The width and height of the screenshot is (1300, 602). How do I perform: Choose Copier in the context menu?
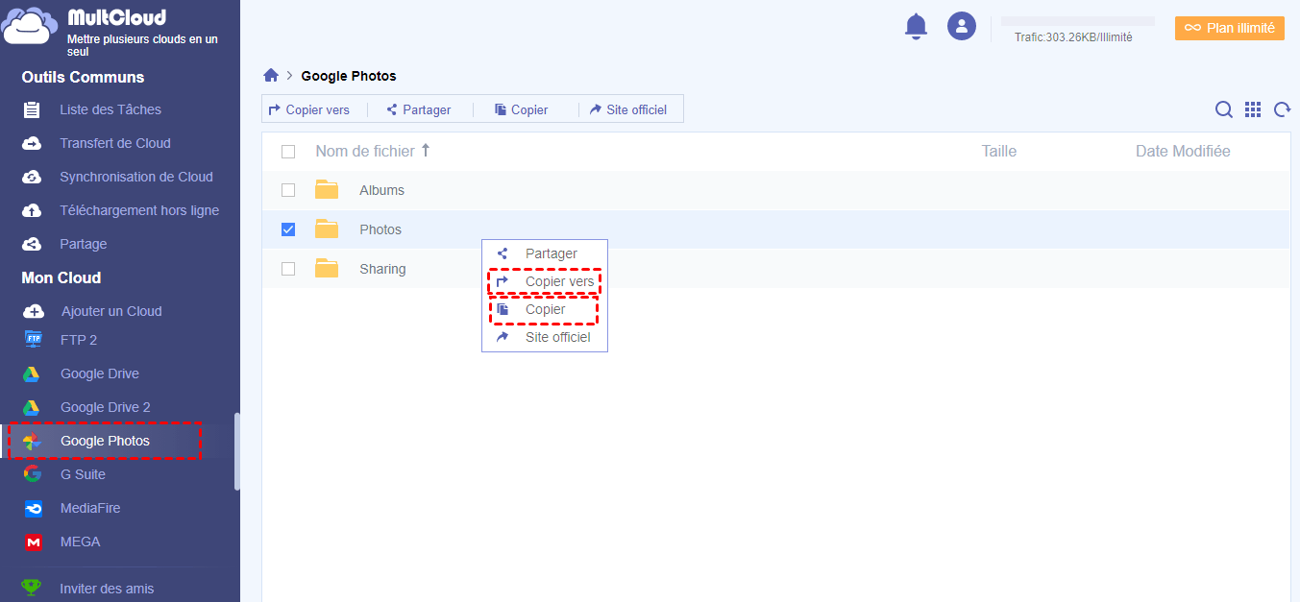(x=545, y=309)
